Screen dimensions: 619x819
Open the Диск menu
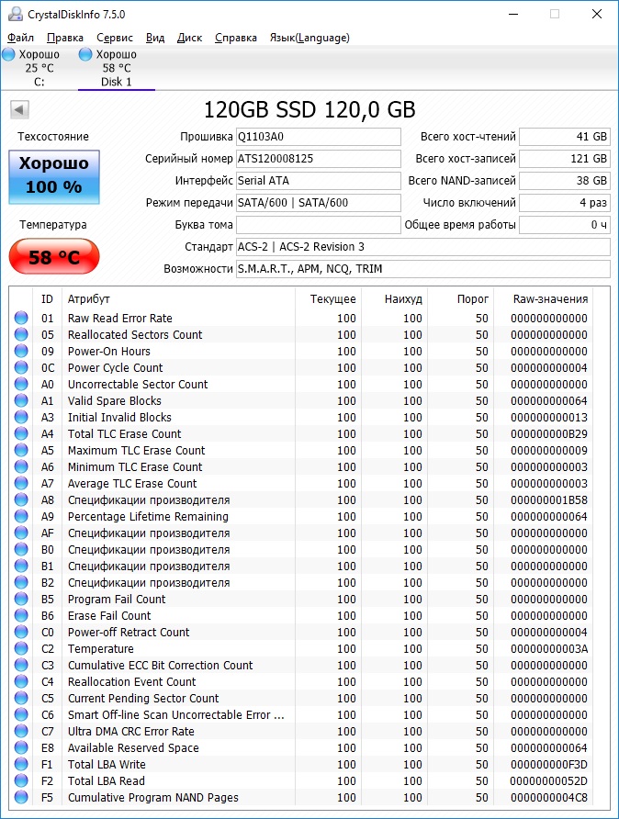coord(189,38)
